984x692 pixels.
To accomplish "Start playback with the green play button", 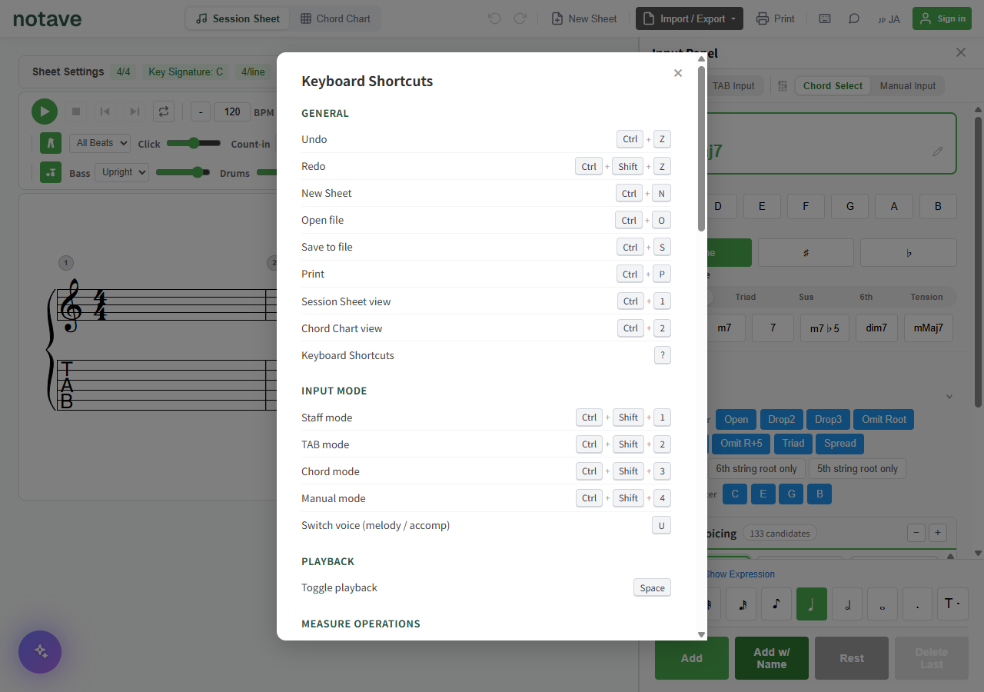I will click(45, 111).
